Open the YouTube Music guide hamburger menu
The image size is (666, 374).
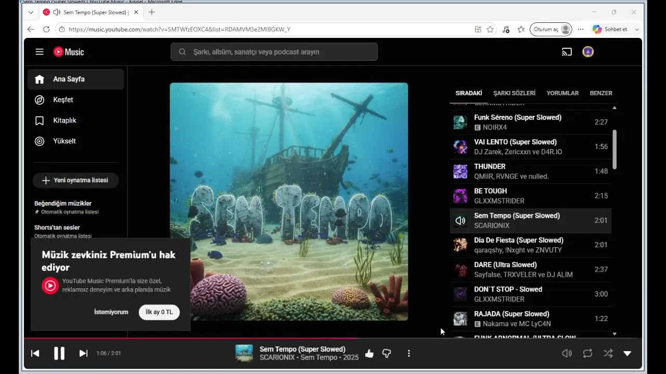coord(40,52)
